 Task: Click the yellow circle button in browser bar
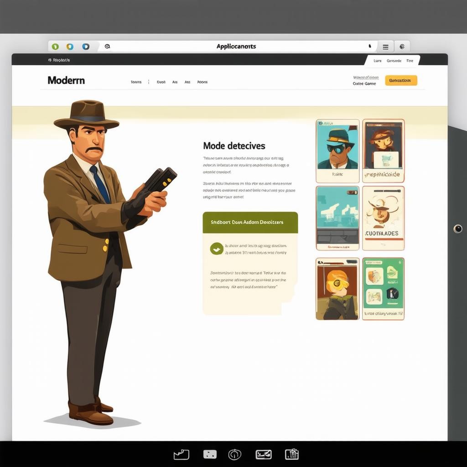(70, 47)
